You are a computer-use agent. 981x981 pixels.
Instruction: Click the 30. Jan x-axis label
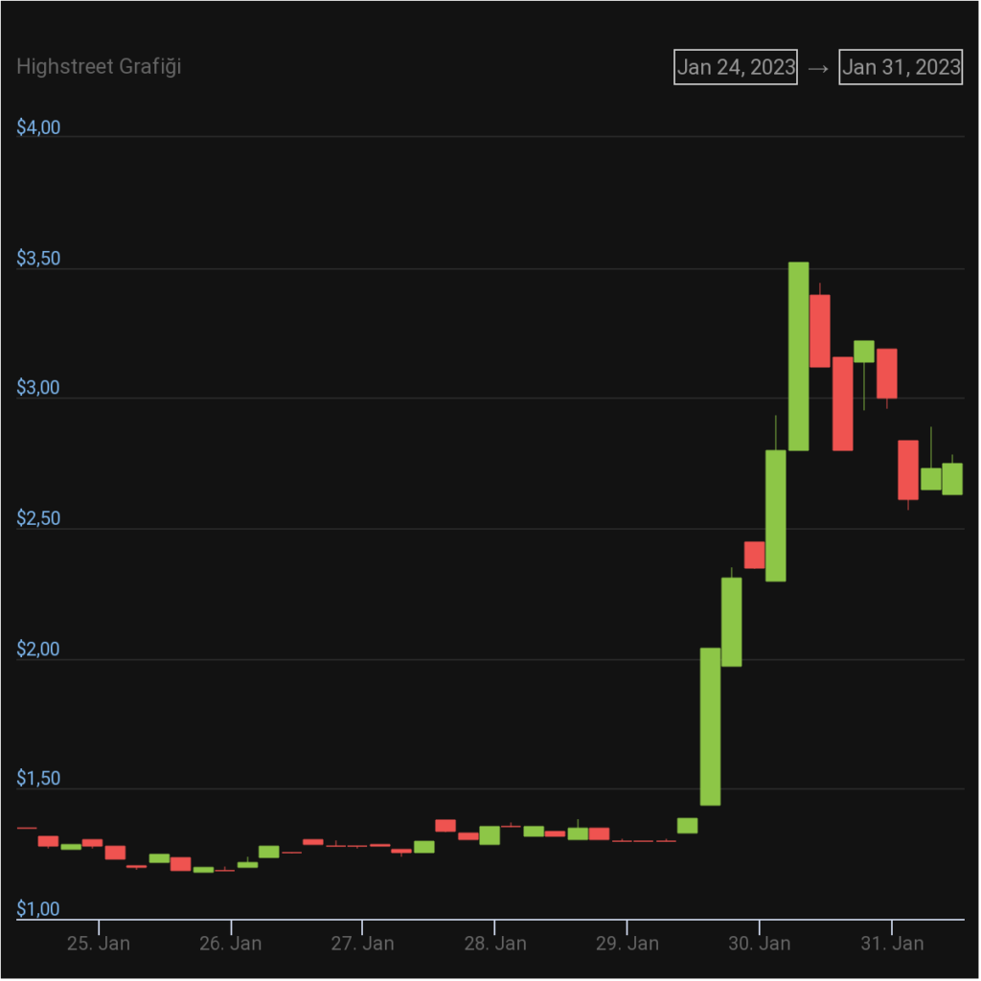[x=760, y=944]
